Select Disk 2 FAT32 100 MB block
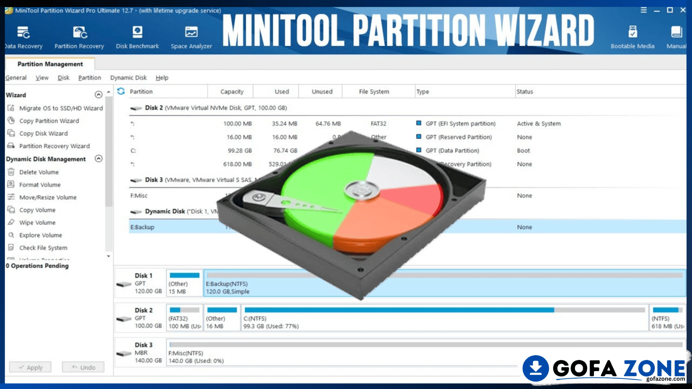This screenshot has width=692, height=389. pyautogui.click(x=185, y=318)
